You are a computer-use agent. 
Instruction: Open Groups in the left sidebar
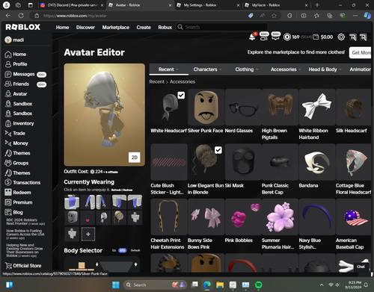[x=16, y=163]
